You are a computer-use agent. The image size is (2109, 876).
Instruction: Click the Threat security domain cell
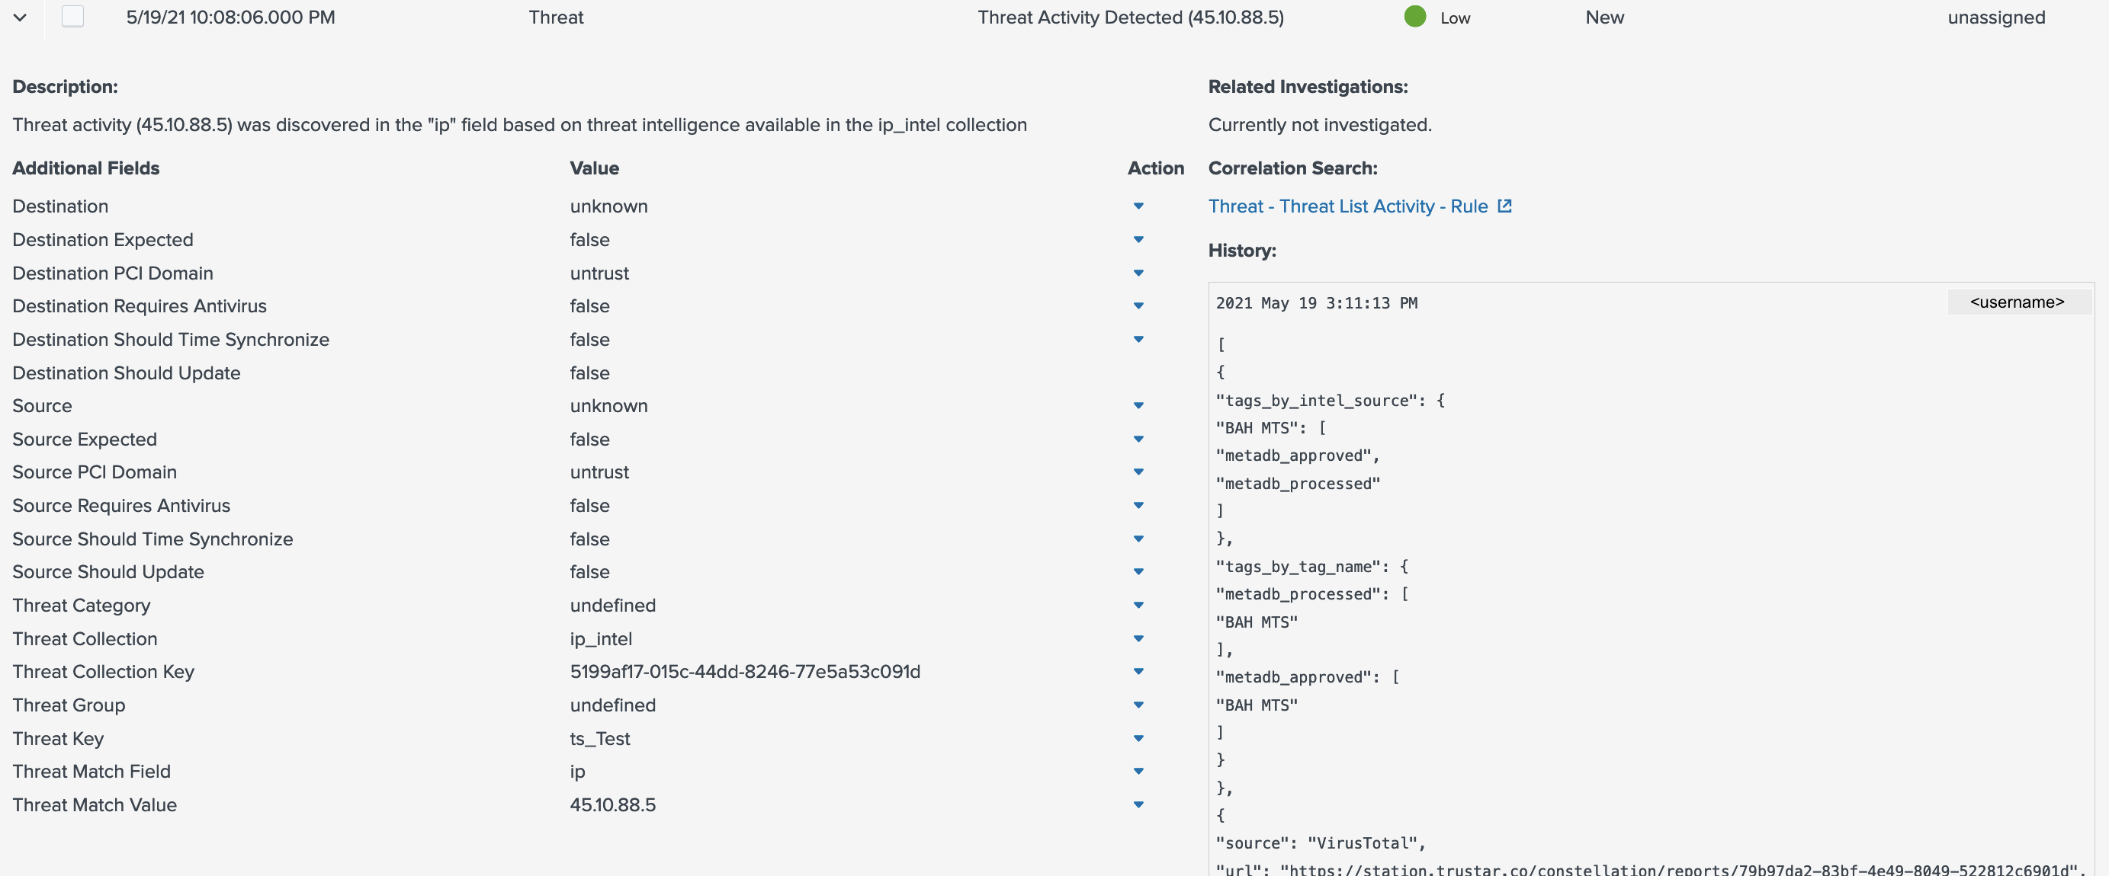556,18
